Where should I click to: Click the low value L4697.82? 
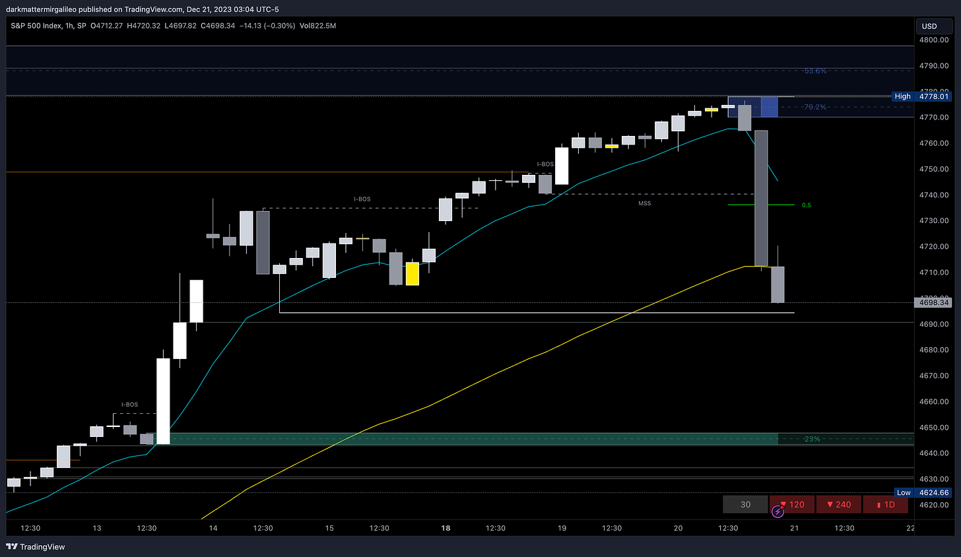coord(180,26)
